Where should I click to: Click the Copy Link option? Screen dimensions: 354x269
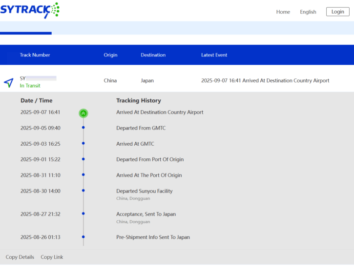pos(52,257)
